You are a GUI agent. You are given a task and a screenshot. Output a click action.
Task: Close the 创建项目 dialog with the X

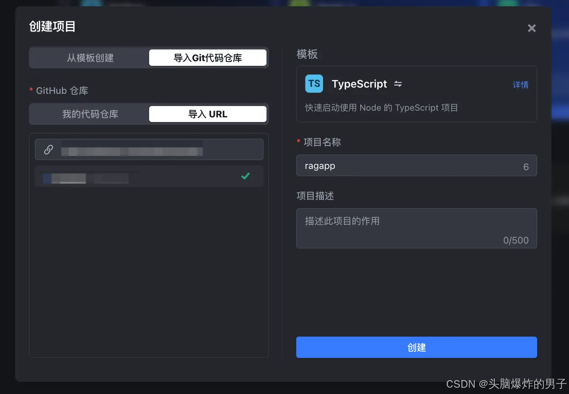[x=531, y=28]
